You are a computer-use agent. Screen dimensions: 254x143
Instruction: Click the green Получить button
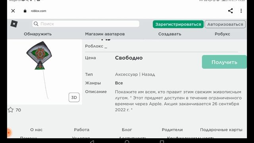[224, 62]
